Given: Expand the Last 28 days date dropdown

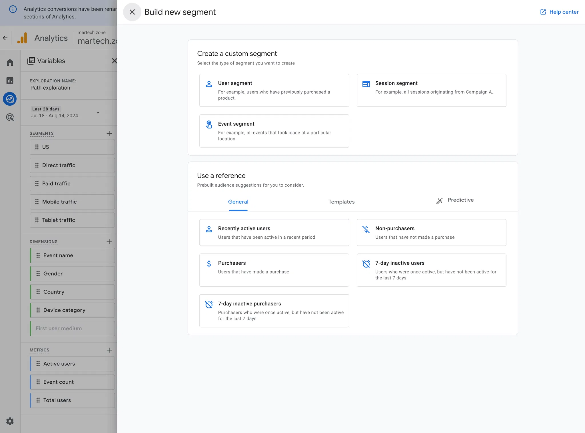Looking at the screenshot, I should coord(98,113).
